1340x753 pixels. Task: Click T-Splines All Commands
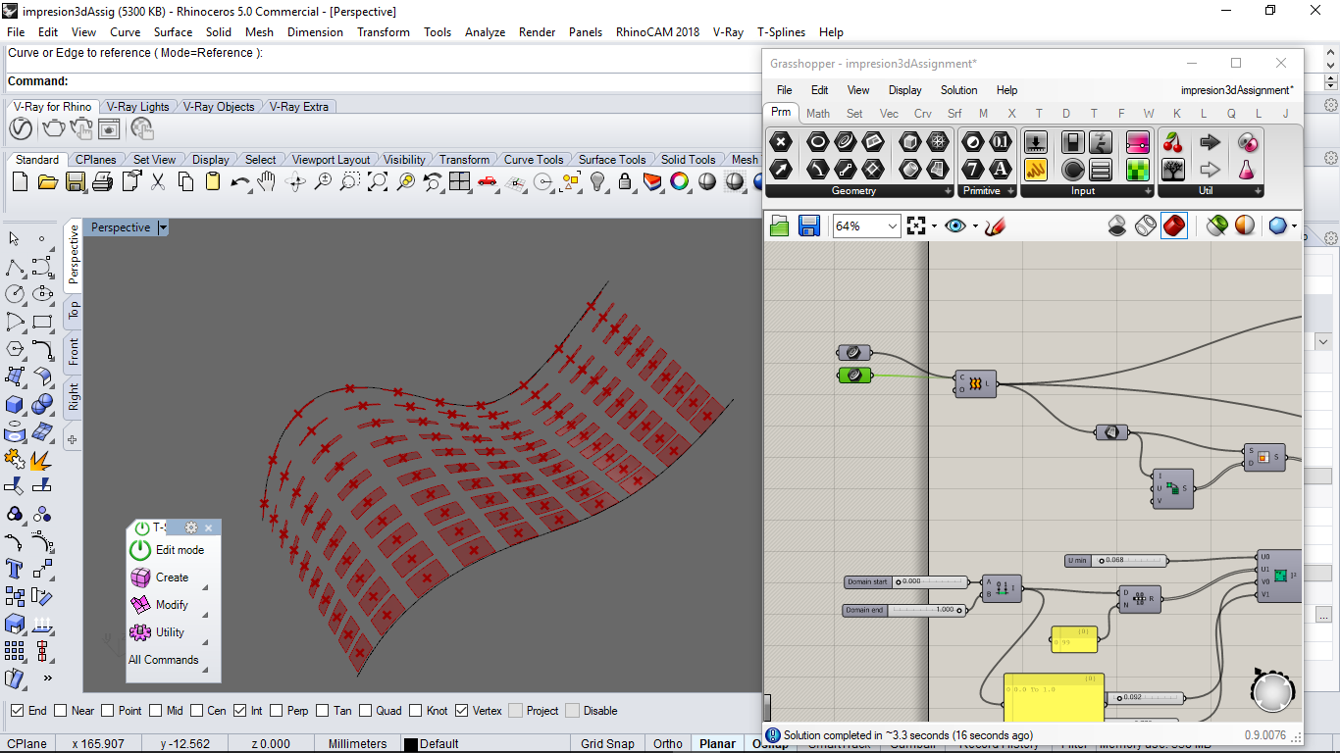click(164, 660)
